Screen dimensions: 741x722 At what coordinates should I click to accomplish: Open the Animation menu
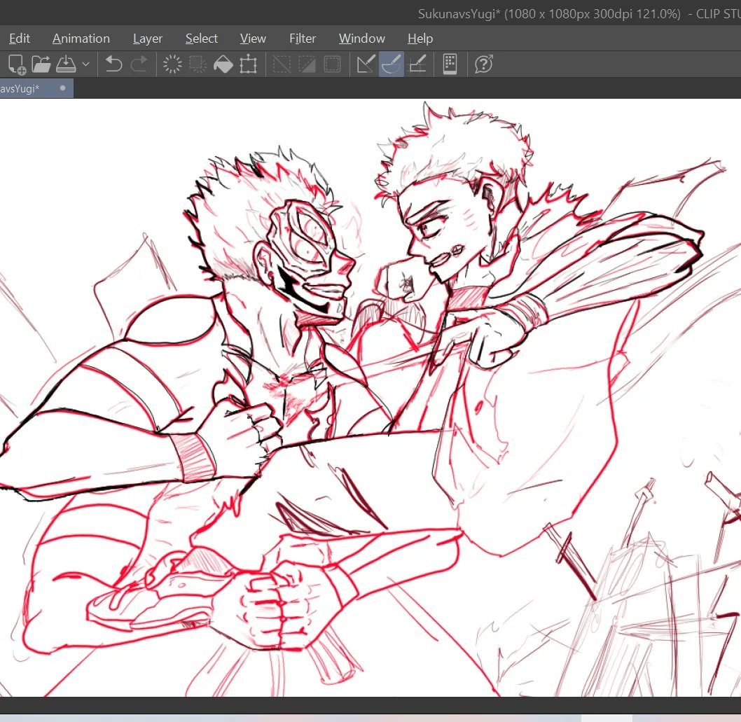coord(81,39)
